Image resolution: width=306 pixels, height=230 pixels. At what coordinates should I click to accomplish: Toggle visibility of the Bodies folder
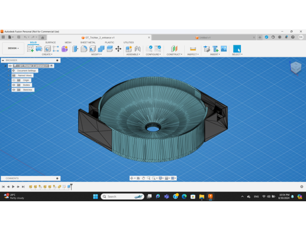[14, 85]
